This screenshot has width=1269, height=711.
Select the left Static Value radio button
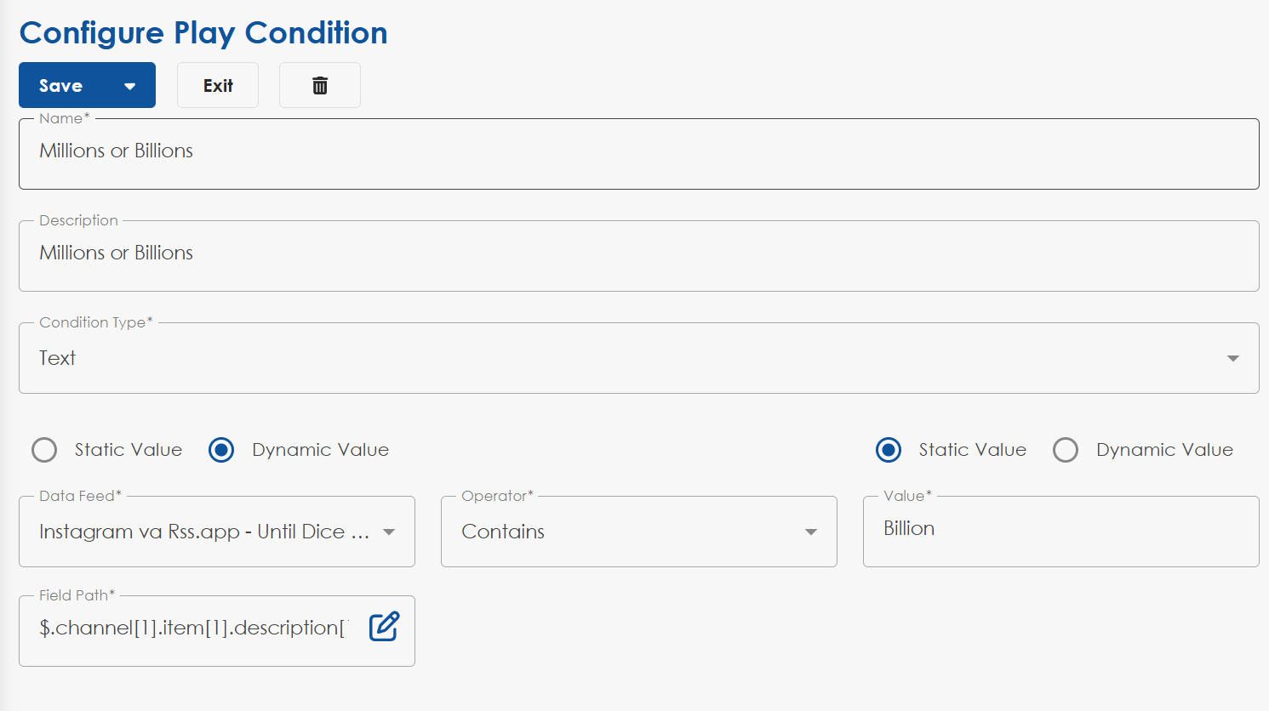[44, 450]
